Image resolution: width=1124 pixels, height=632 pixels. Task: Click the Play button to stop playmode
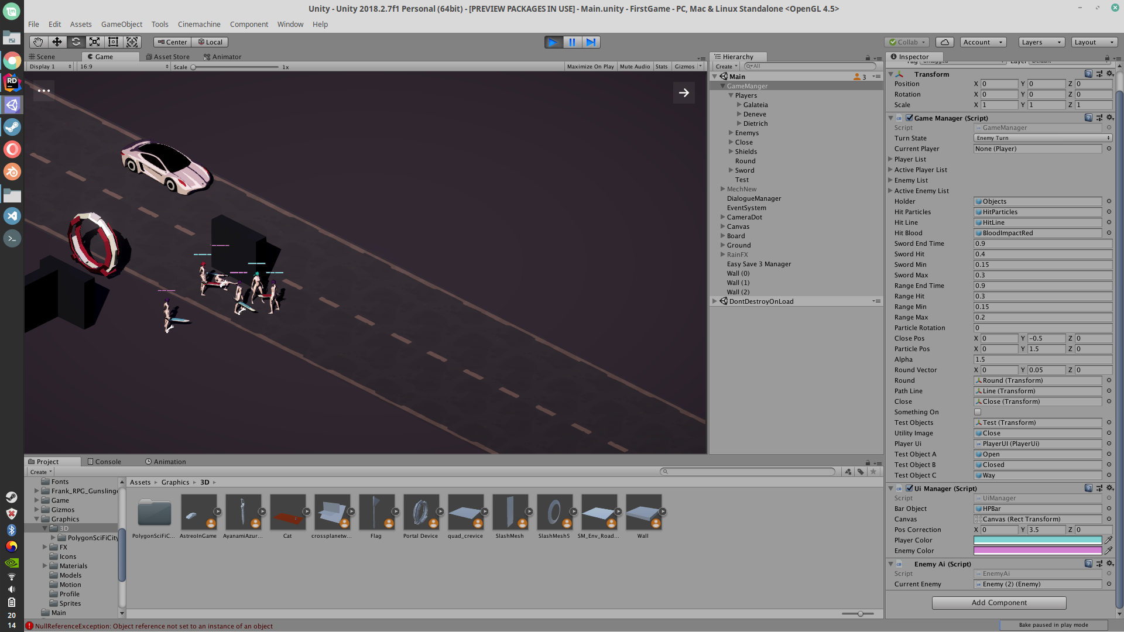pos(553,42)
